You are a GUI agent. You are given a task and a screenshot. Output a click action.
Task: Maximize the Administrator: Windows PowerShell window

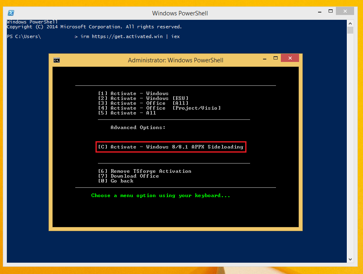276,58
